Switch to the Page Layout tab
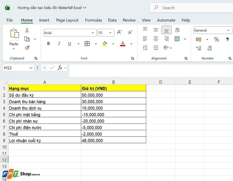The height and width of the screenshot is (181, 233). click(67, 20)
